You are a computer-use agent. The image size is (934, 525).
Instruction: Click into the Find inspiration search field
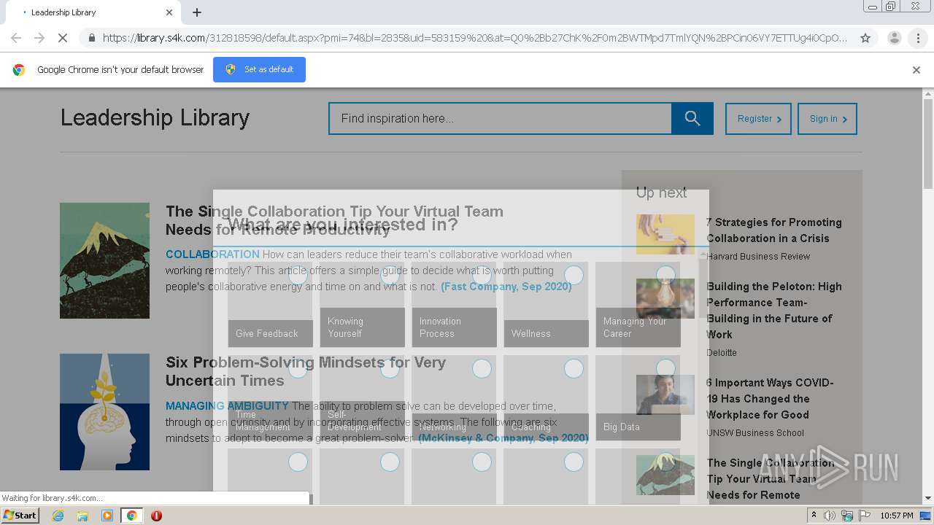pyautogui.click(x=500, y=118)
